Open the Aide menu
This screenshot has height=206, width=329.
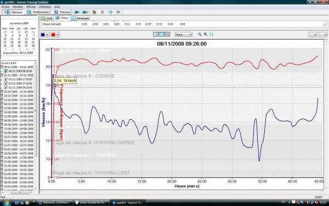(x=57, y=7)
